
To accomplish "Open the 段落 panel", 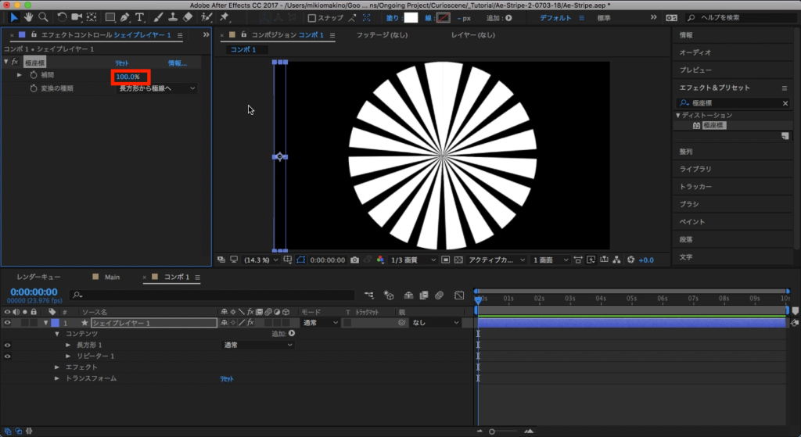I will [x=686, y=239].
